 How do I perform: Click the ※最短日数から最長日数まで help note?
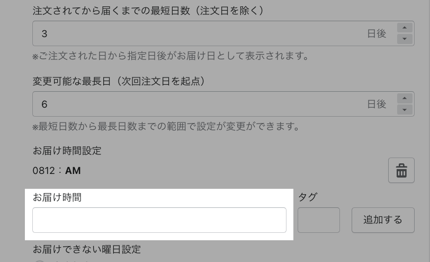(x=166, y=126)
